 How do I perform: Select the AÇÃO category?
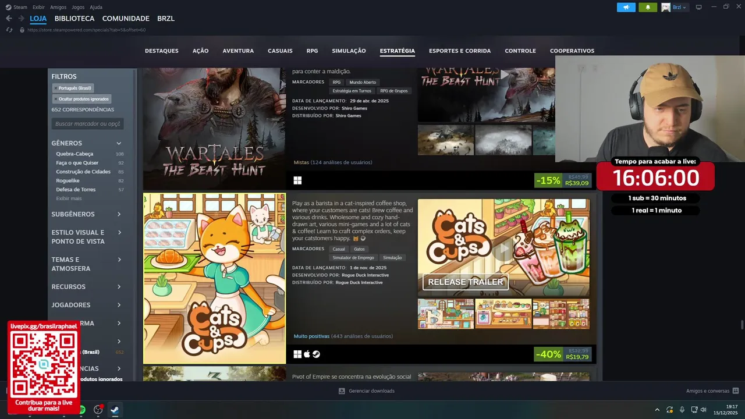[x=200, y=51]
